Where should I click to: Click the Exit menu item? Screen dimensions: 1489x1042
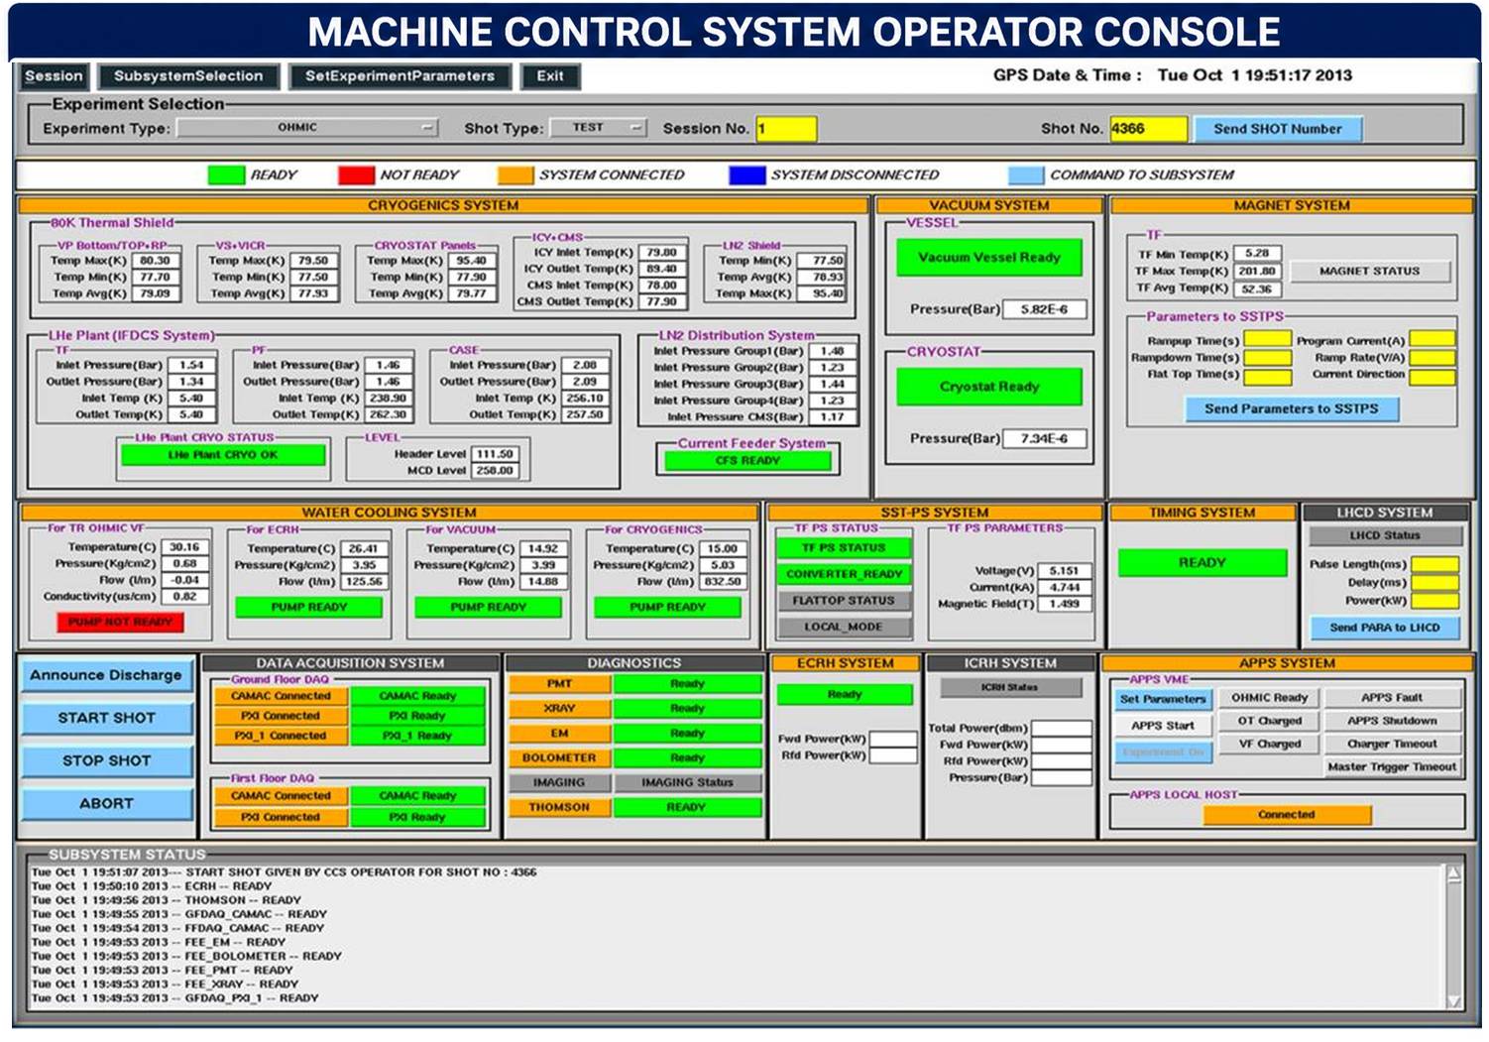pos(550,76)
